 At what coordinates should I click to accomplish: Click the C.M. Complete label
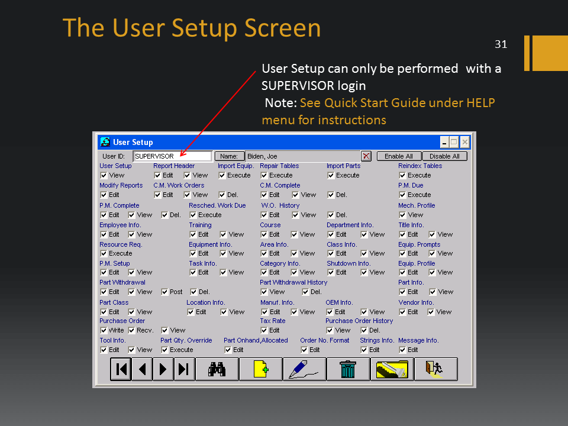[x=280, y=185]
